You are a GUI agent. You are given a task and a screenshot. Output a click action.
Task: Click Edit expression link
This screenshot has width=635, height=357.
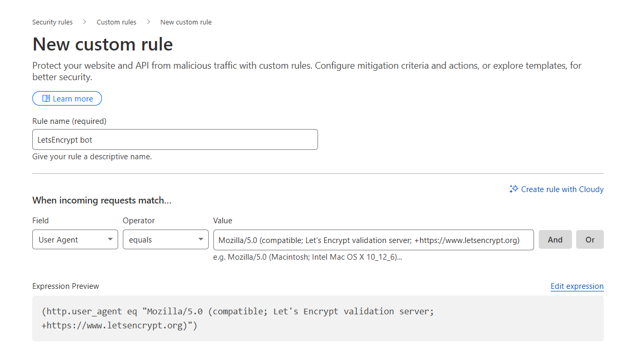(x=577, y=286)
